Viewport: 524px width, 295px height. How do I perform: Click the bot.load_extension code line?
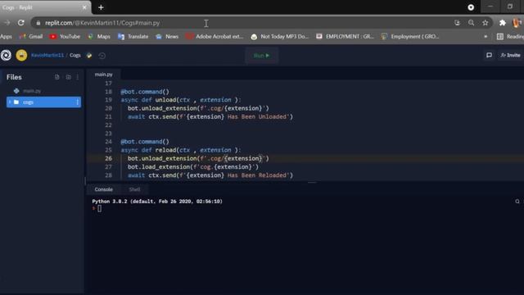(193, 167)
